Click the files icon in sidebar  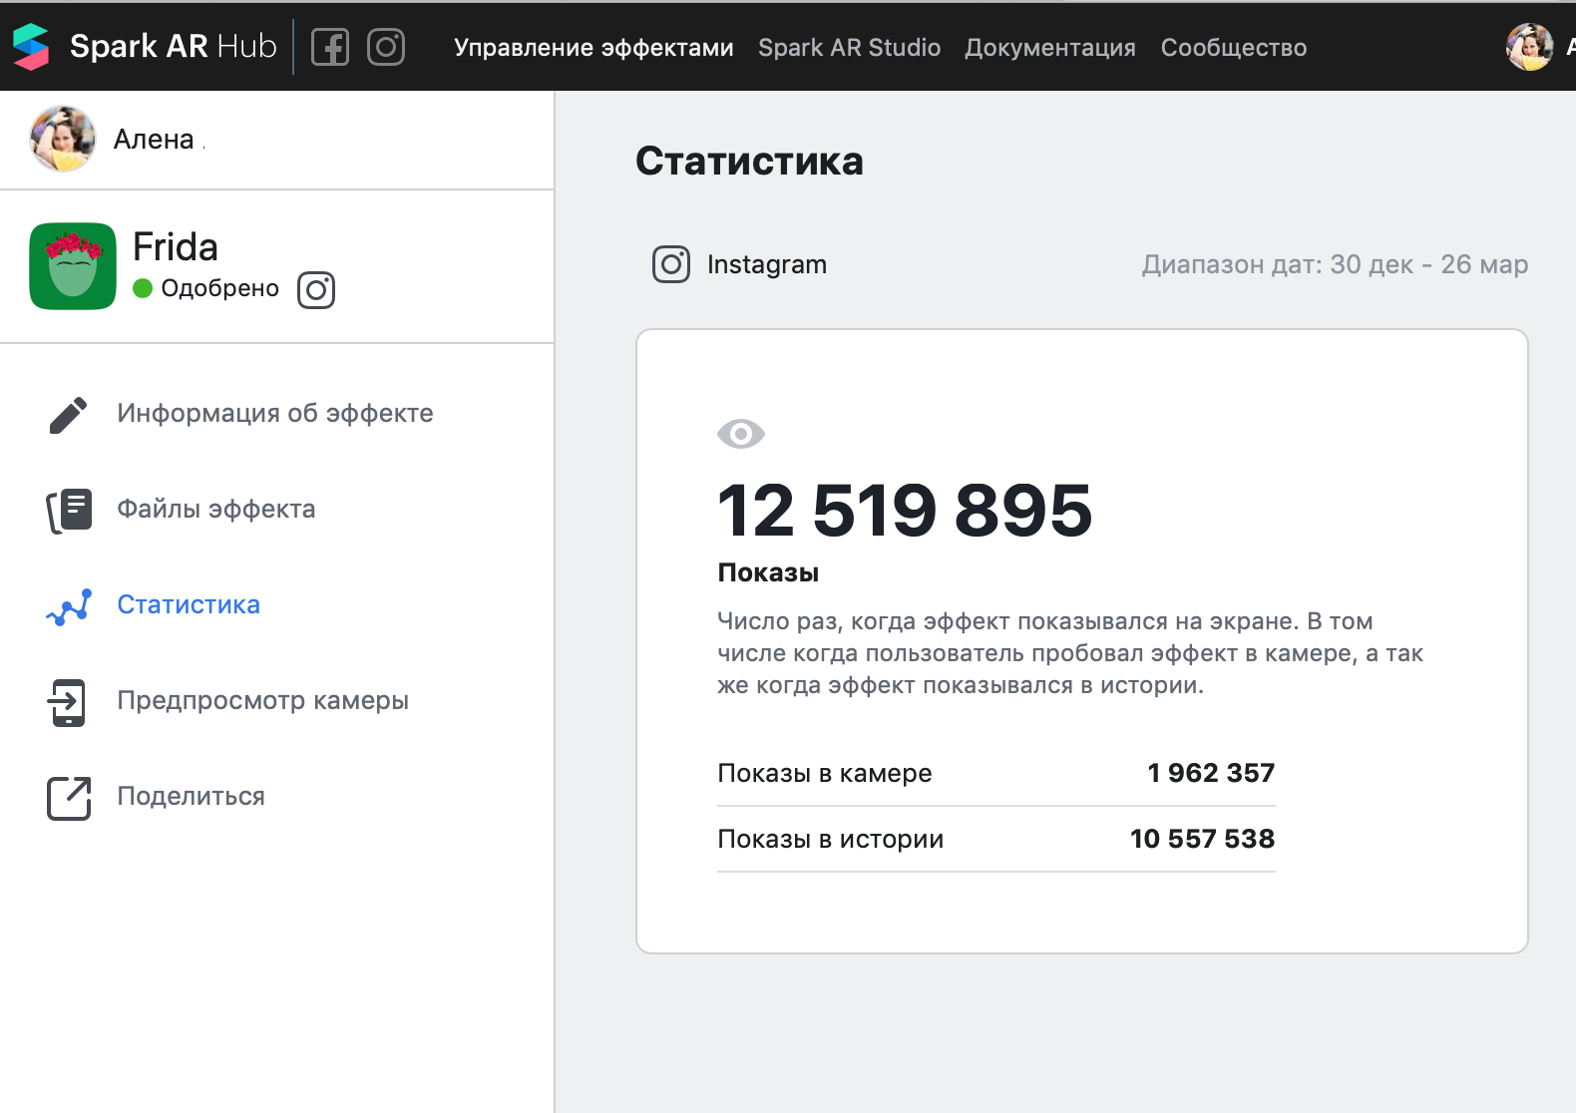pyautogui.click(x=69, y=511)
